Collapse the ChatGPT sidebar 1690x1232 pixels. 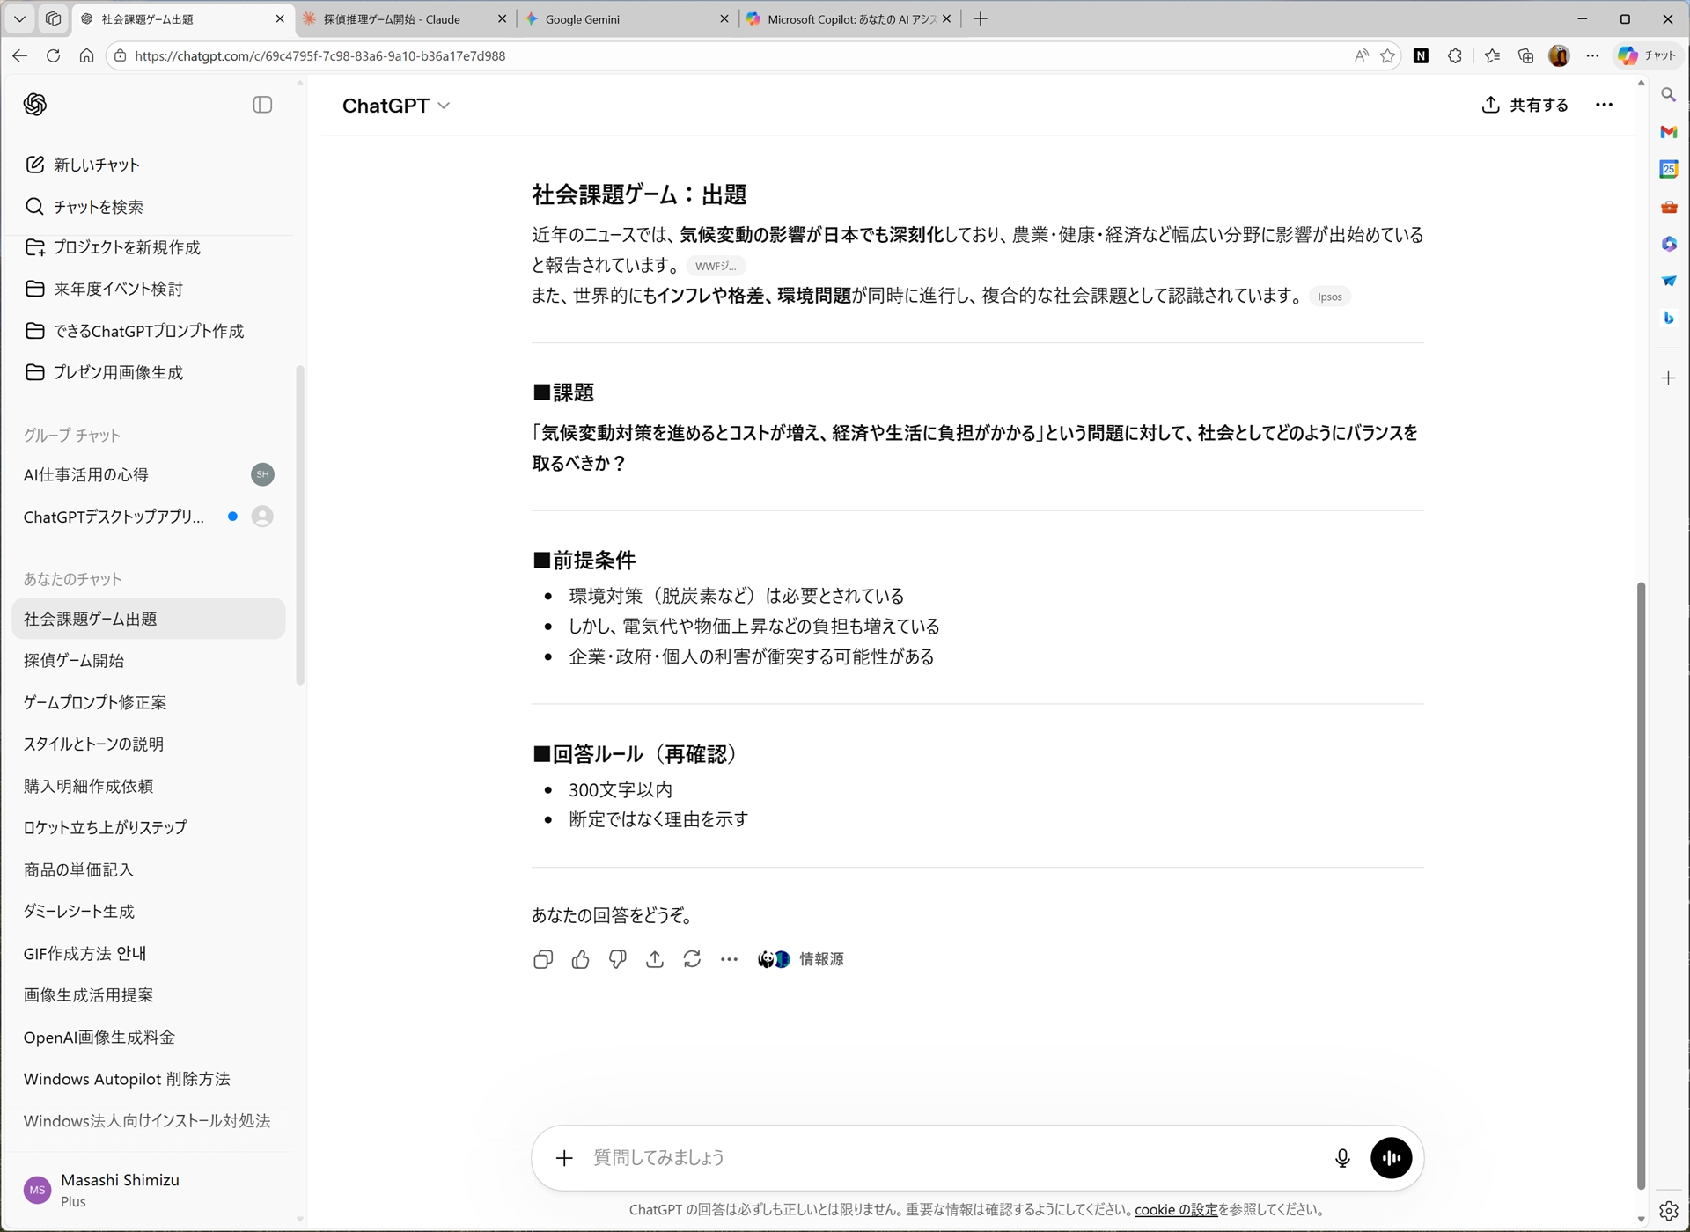262,104
